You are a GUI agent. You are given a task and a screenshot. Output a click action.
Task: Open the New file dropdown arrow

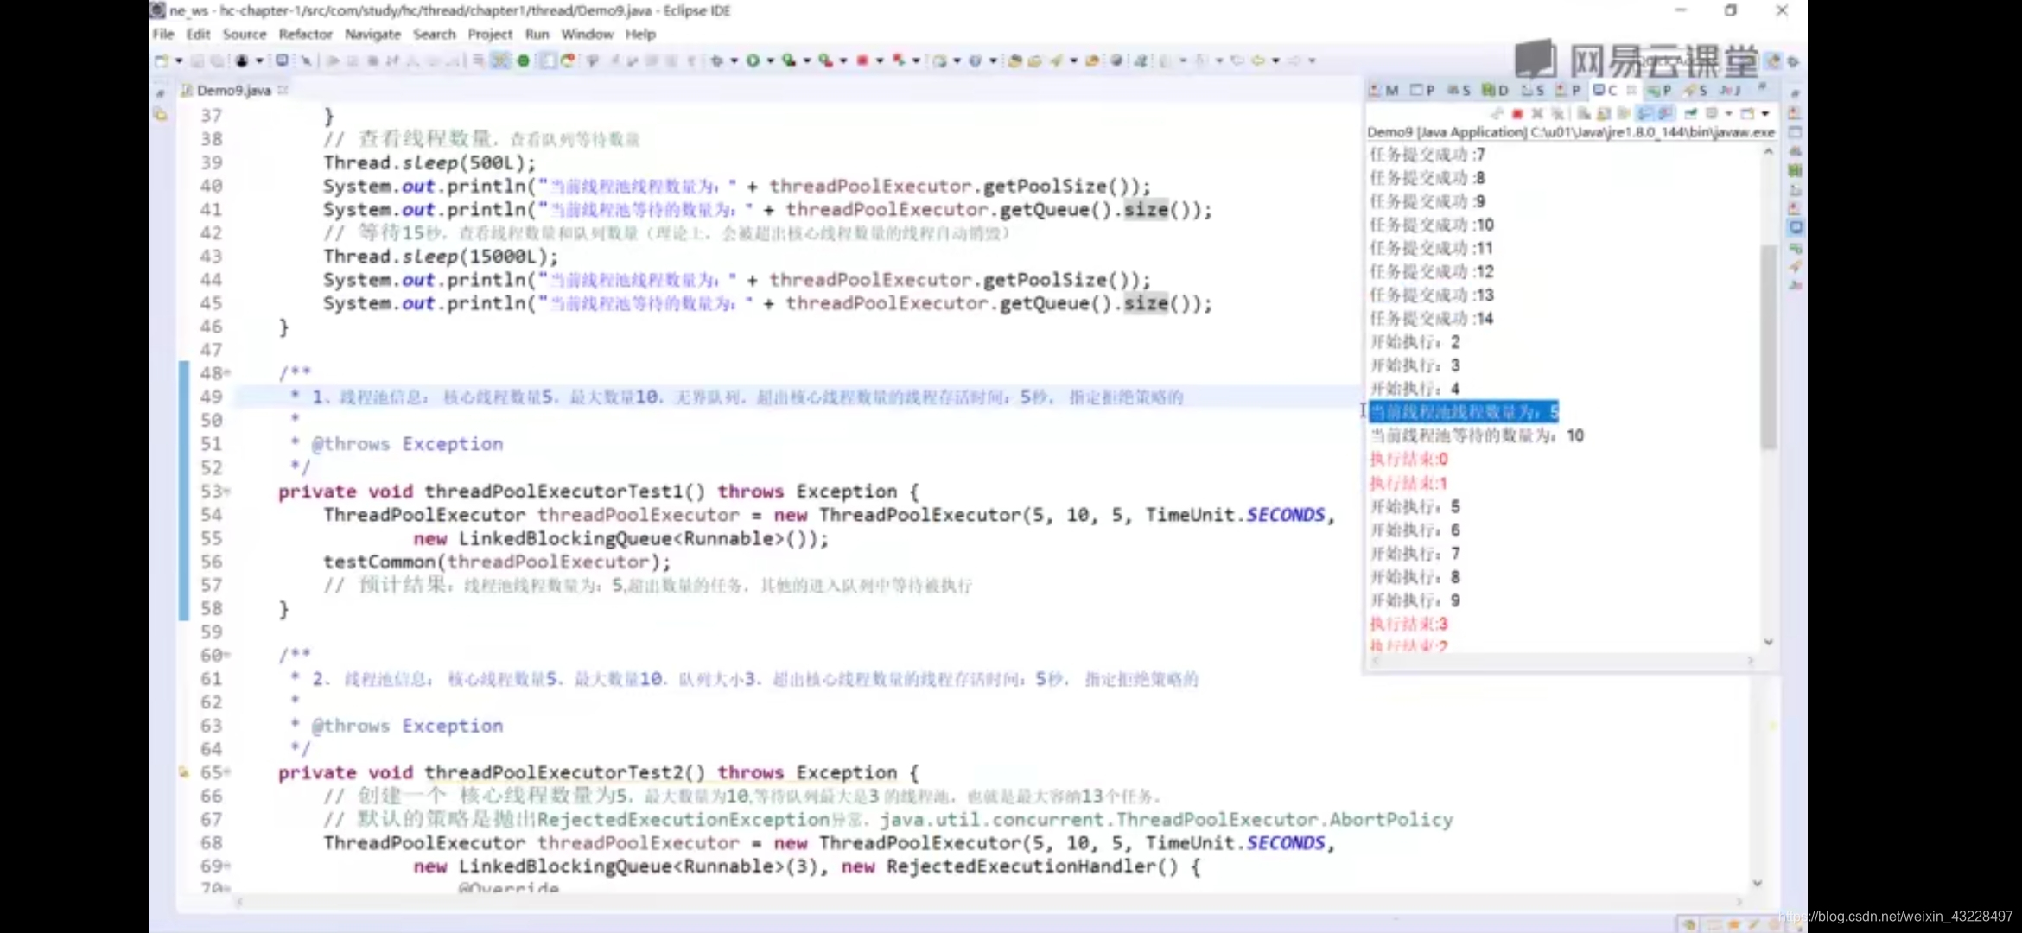(x=179, y=60)
